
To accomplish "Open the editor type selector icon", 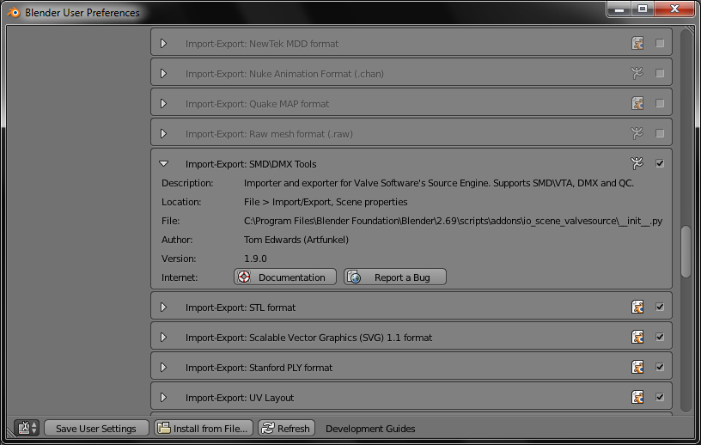I will point(27,428).
